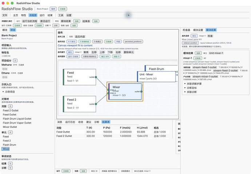
Task: Switch to the 模块设置 tab in the right panel
Action: pyautogui.click(x=198, y=30)
